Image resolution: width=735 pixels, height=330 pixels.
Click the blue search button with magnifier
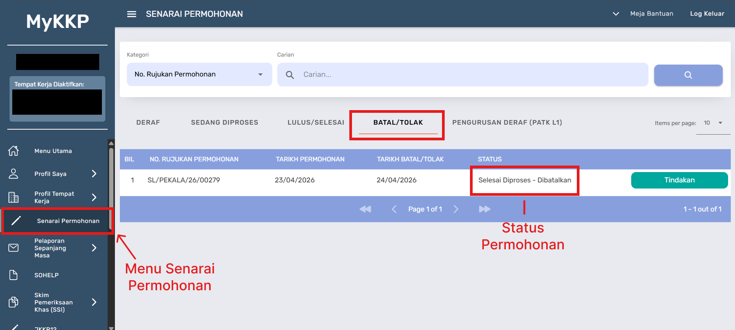pyautogui.click(x=688, y=75)
